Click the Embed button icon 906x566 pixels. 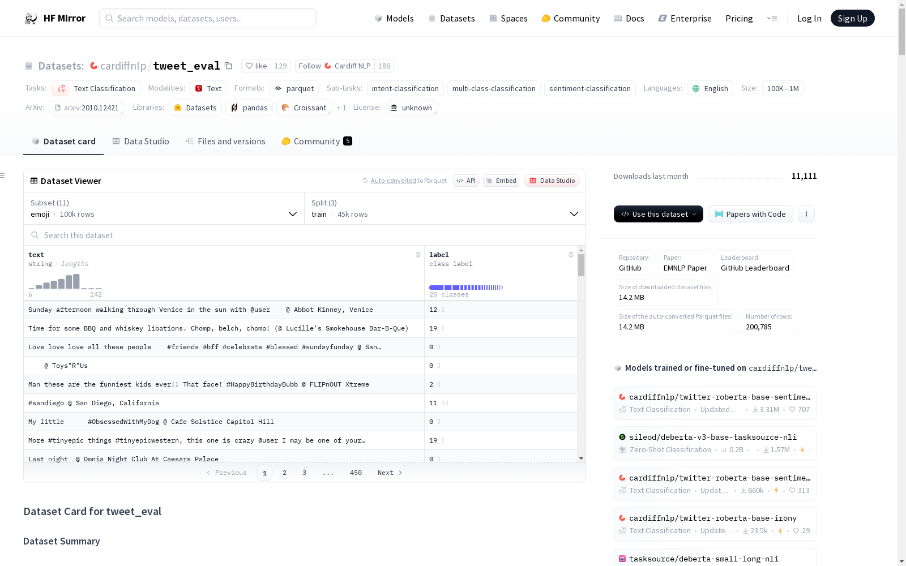pyautogui.click(x=501, y=181)
